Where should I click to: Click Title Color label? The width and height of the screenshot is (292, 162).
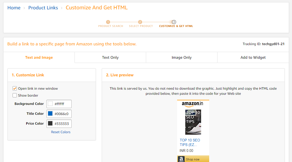tap(35, 114)
